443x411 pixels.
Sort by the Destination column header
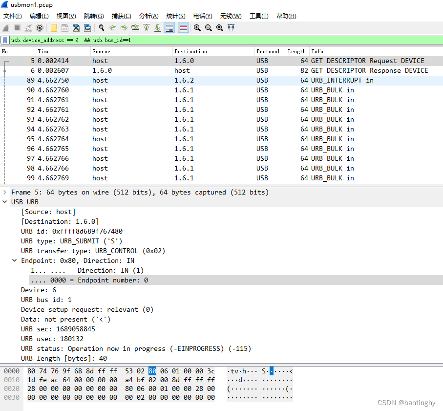point(213,51)
